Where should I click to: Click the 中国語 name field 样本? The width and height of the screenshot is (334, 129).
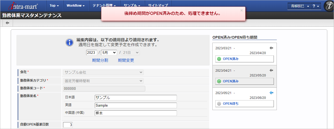136,113
